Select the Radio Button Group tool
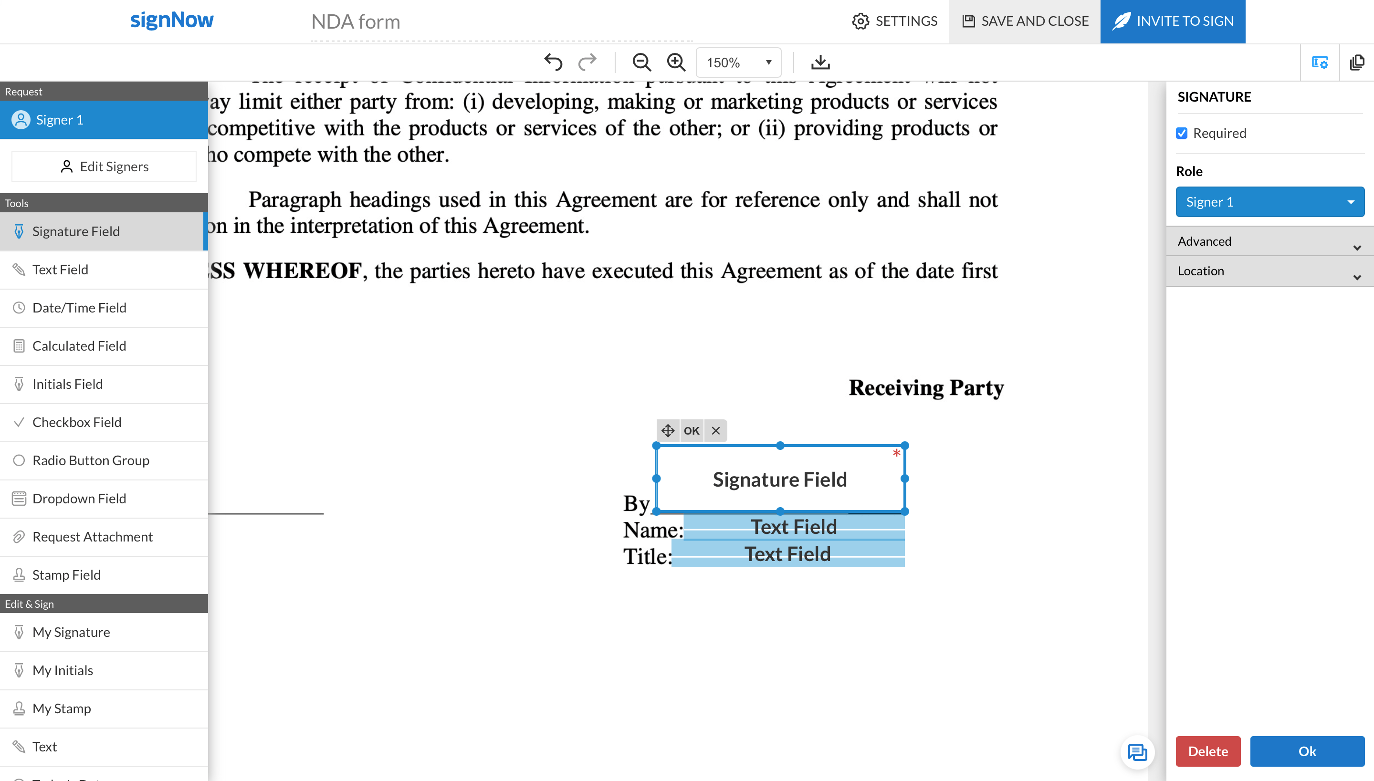Screen dimensions: 1374x781 click(91, 460)
